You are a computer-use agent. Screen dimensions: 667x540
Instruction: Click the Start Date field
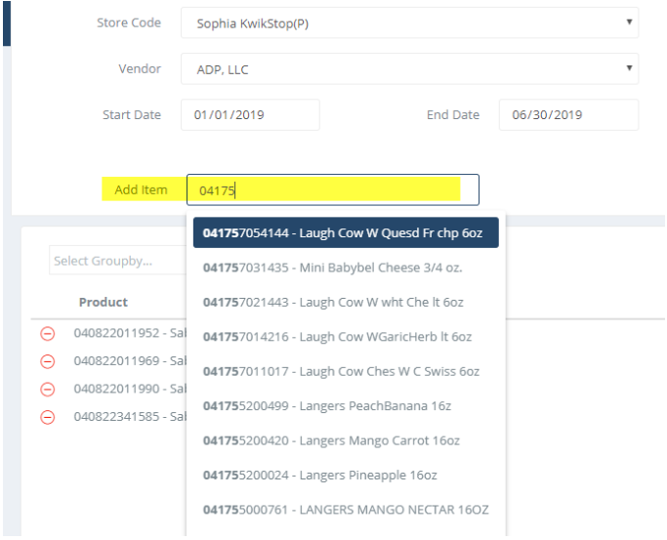coord(250,115)
